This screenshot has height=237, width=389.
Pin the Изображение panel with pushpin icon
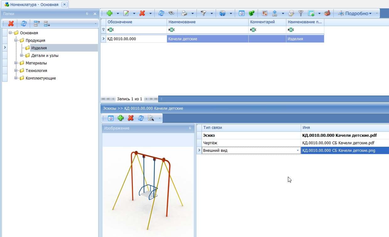(x=190, y=128)
